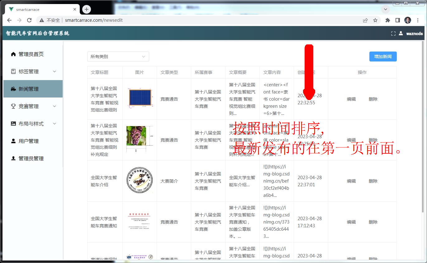Expand the 竞赛管理 chevron
The image size is (427, 263).
click(x=55, y=106)
